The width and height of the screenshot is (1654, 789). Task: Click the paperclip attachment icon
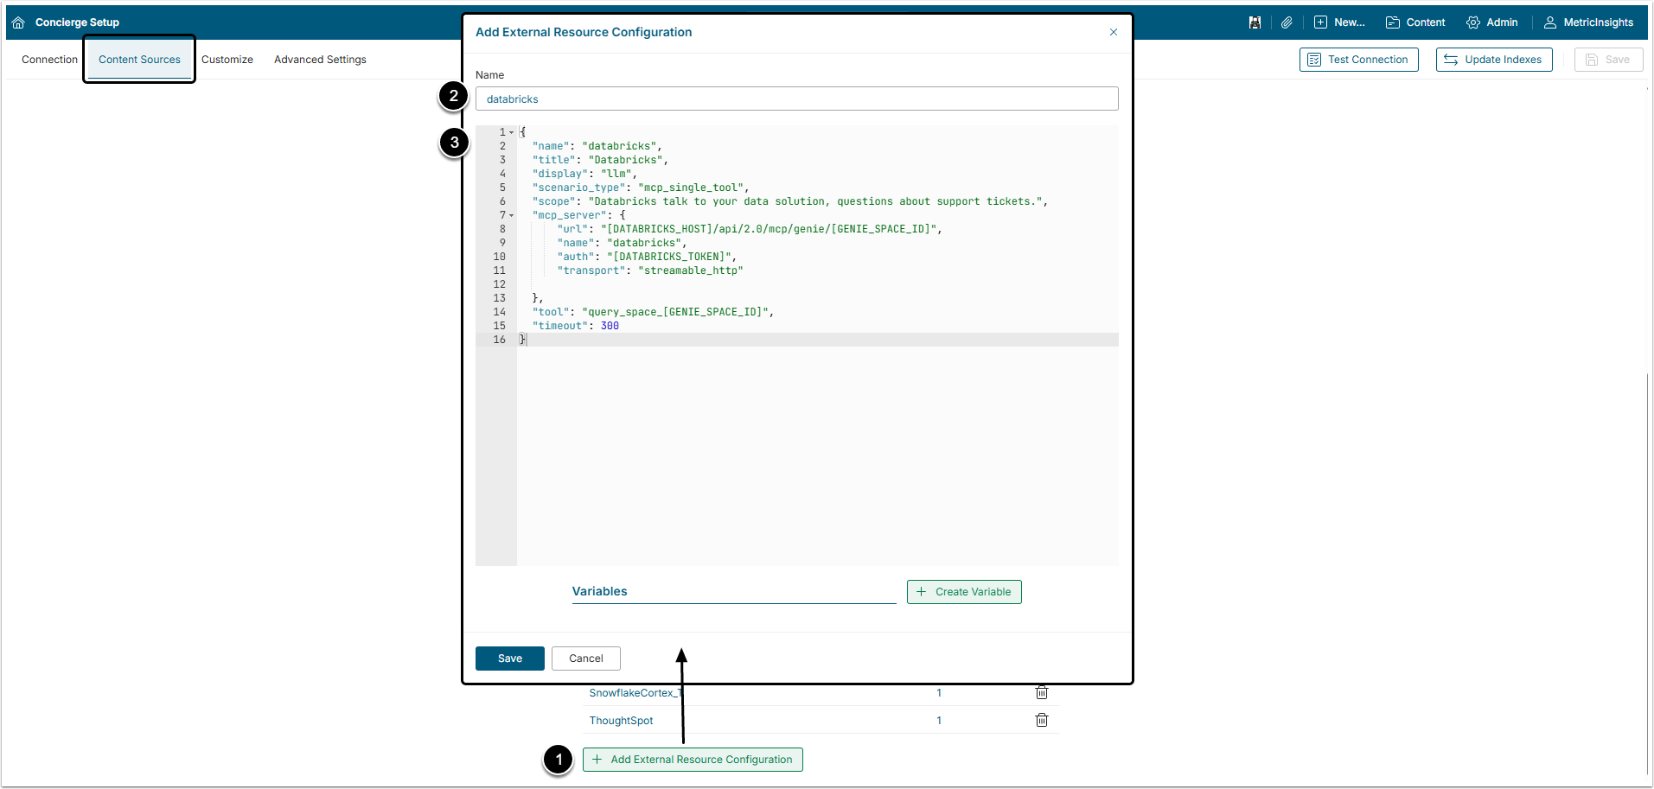(x=1287, y=22)
